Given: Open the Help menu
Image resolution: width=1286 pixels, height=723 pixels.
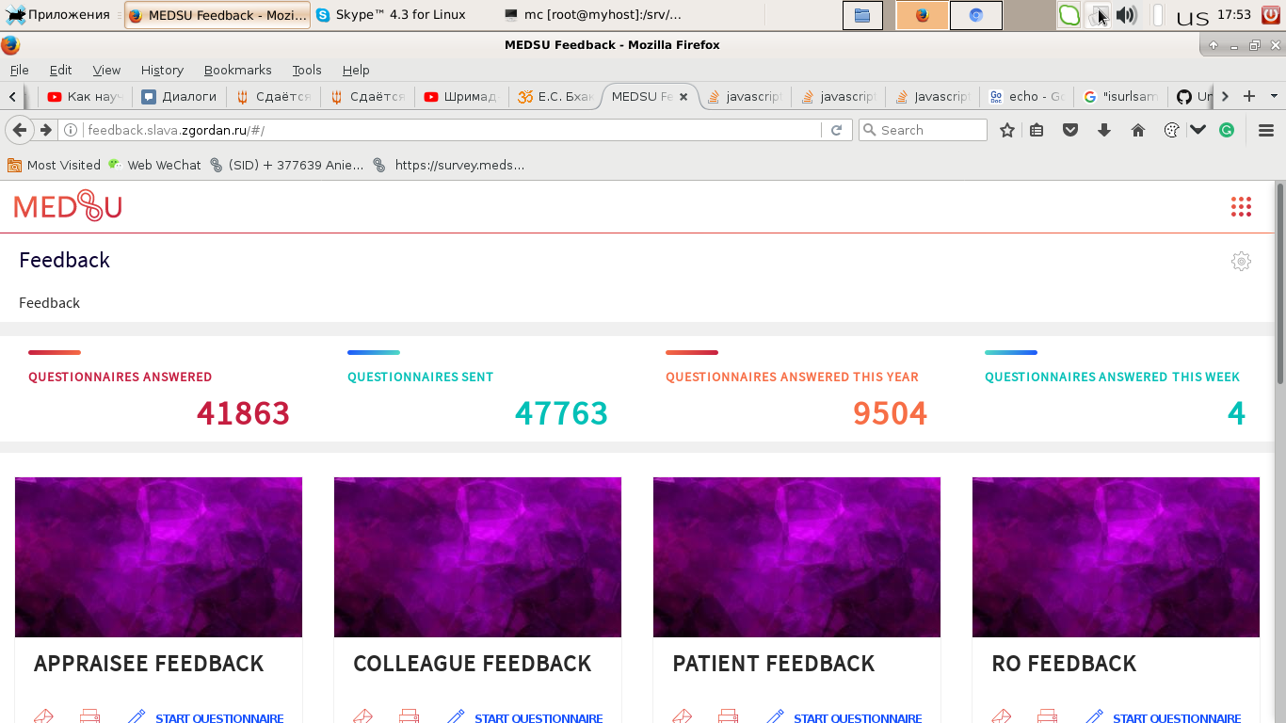Looking at the screenshot, I should [356, 70].
